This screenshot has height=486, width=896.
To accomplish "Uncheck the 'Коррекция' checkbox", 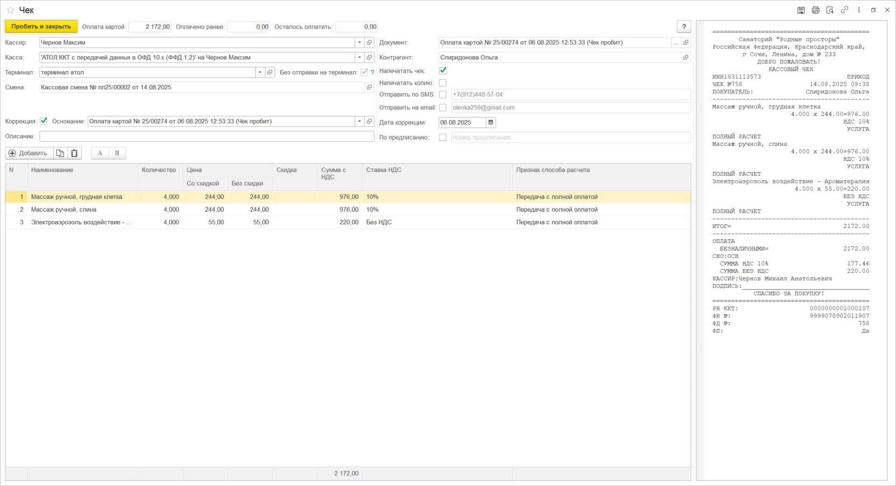I will 44,121.
